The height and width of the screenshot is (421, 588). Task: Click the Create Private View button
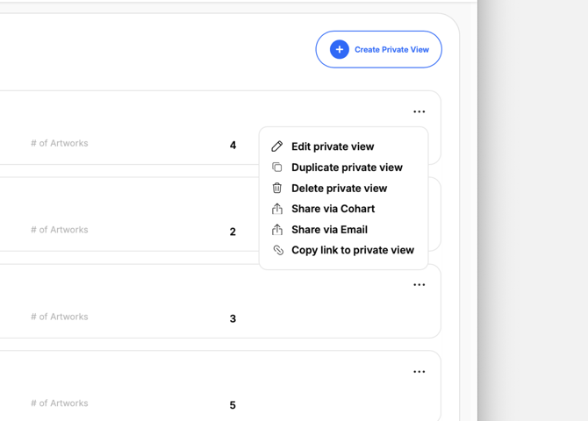(x=379, y=49)
